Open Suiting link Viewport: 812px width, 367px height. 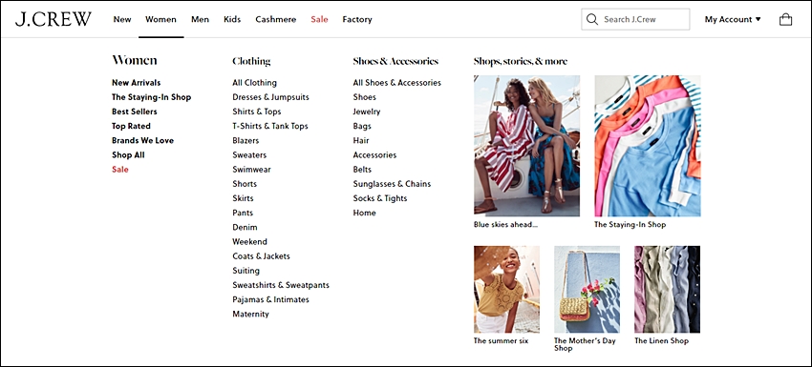[246, 271]
